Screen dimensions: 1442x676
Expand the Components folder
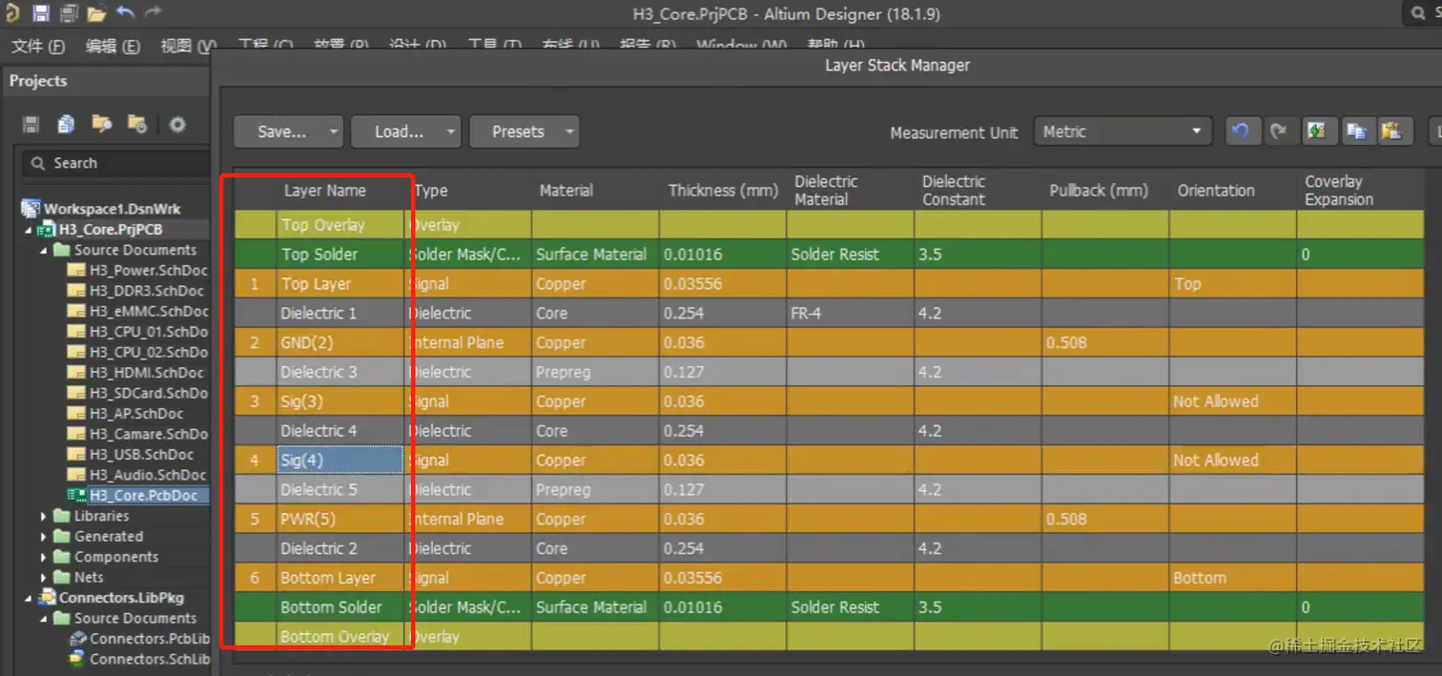[43, 557]
